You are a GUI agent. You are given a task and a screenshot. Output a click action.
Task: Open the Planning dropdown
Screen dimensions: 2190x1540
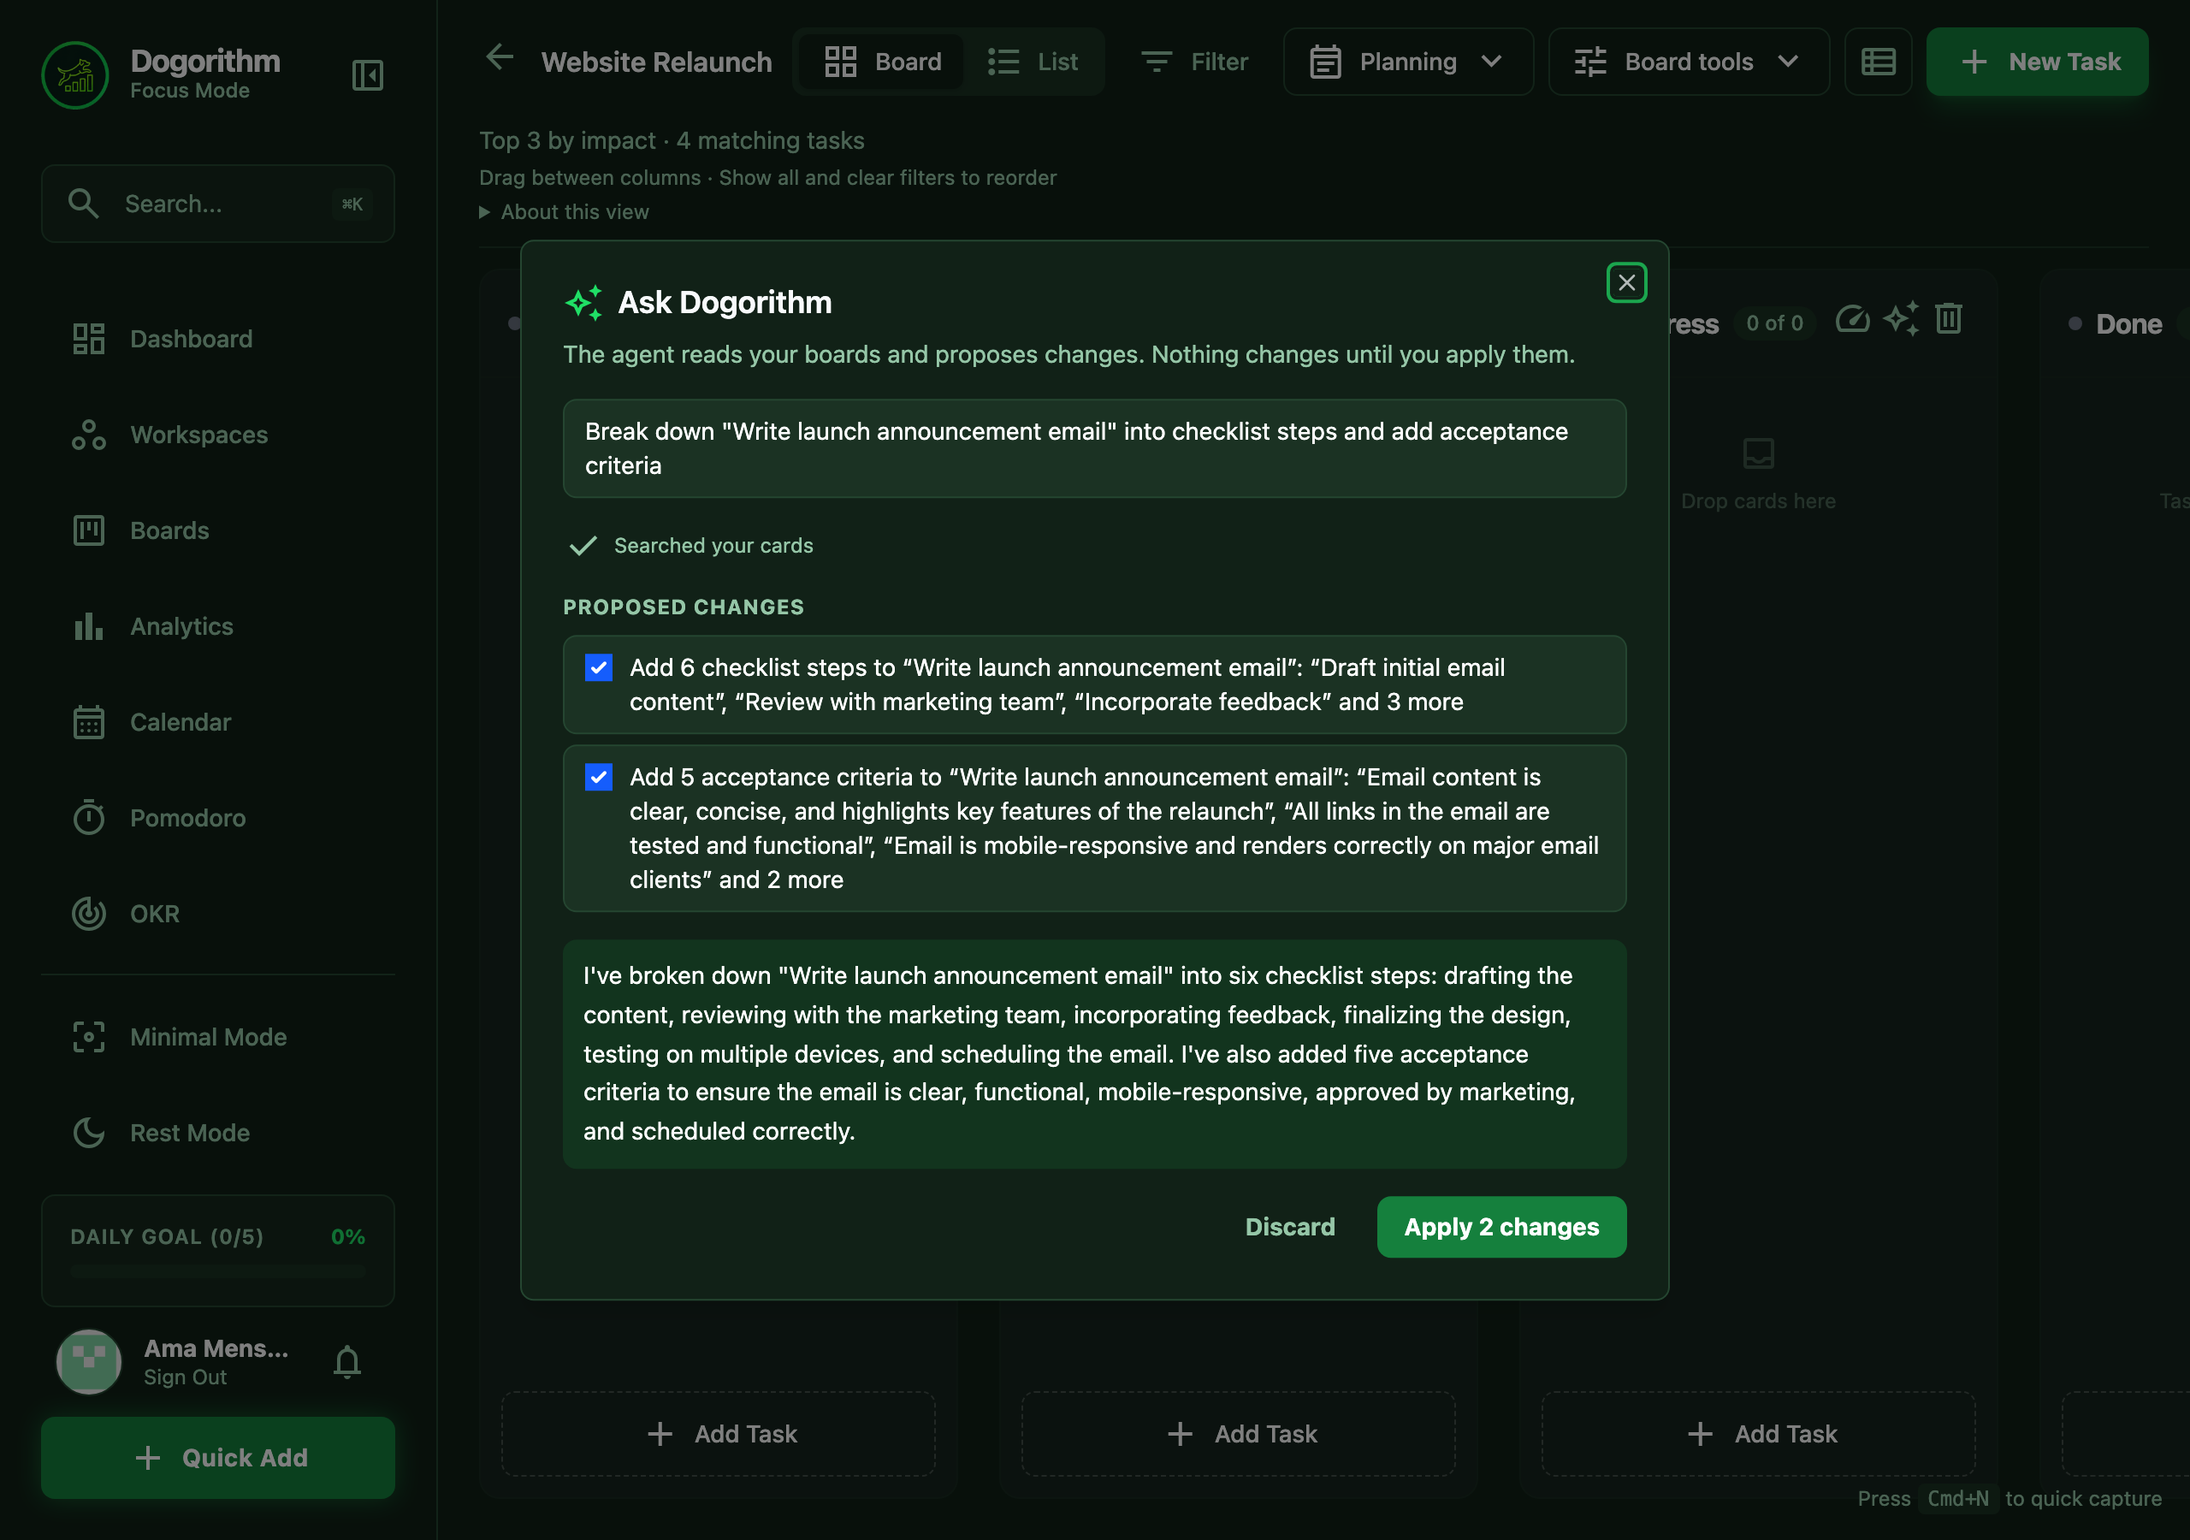(1408, 62)
